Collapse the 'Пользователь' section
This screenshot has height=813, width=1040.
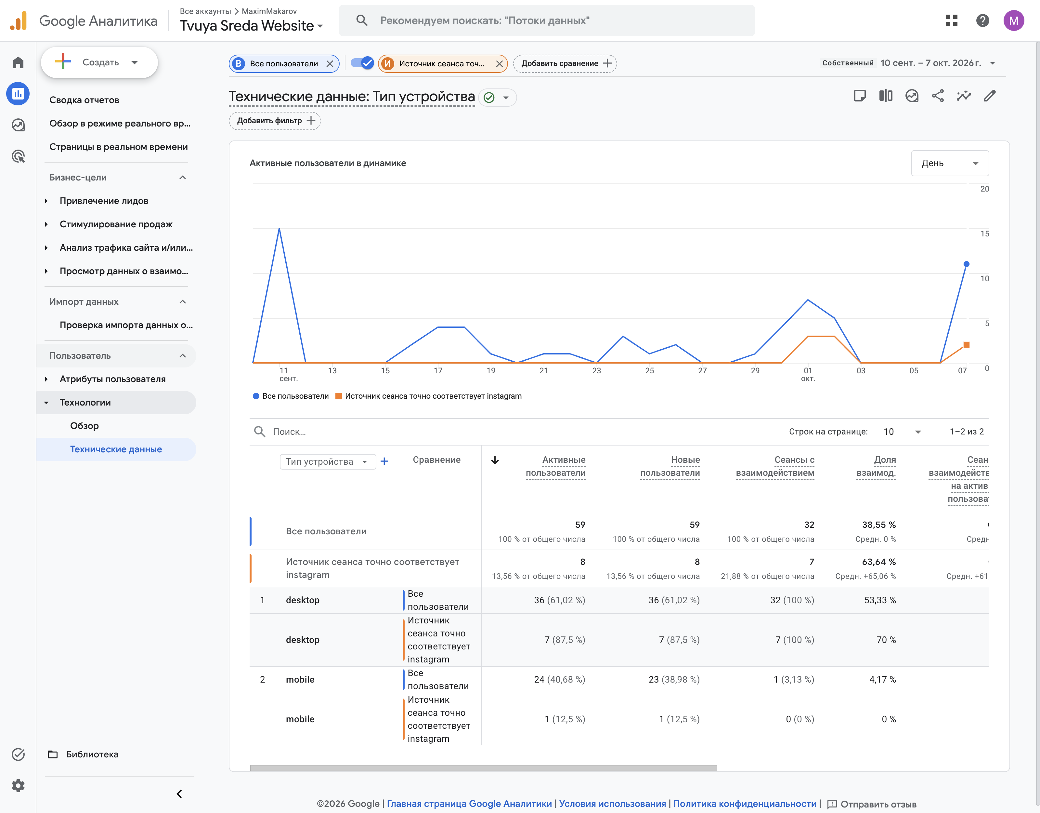point(182,355)
